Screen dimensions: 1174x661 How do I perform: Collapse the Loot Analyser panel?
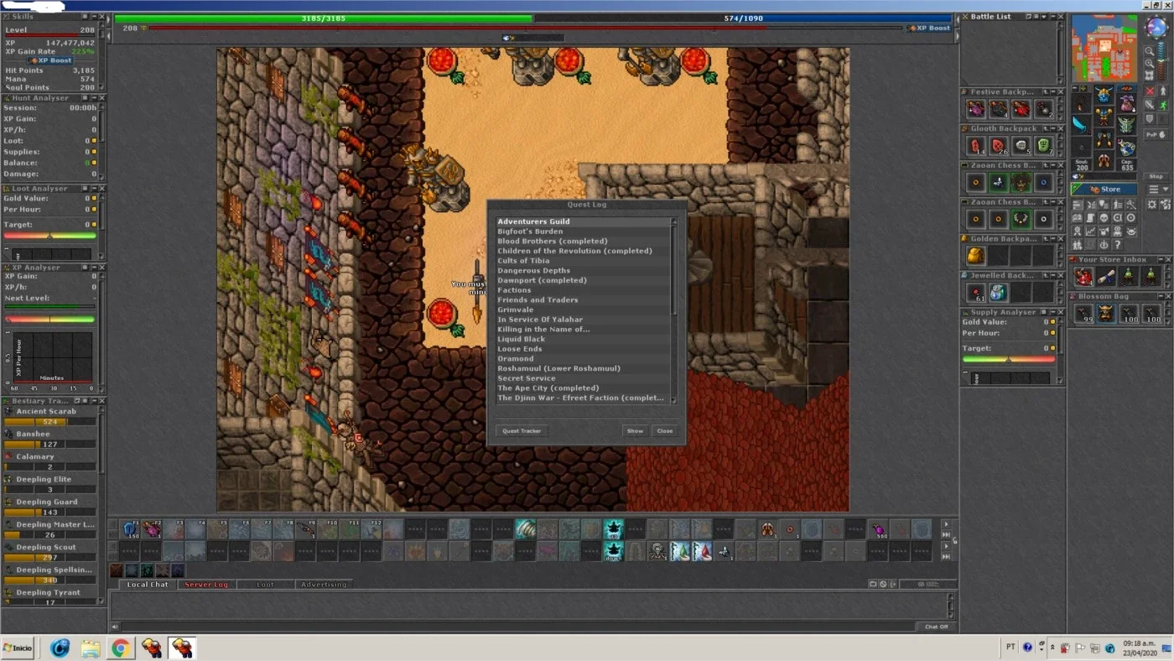point(95,188)
